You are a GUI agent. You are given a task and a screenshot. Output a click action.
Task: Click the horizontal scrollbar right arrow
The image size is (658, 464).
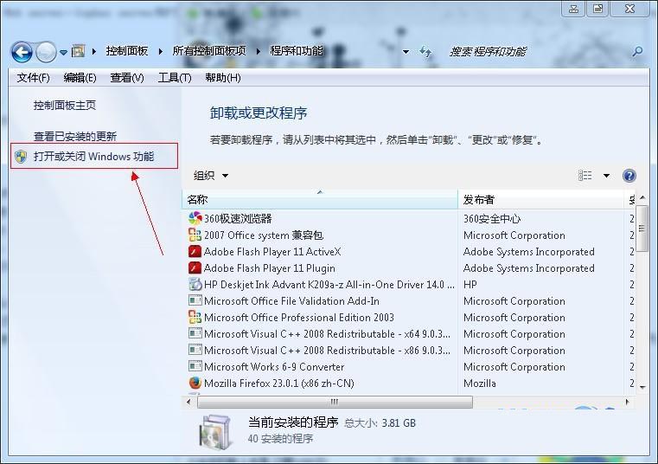click(628, 402)
